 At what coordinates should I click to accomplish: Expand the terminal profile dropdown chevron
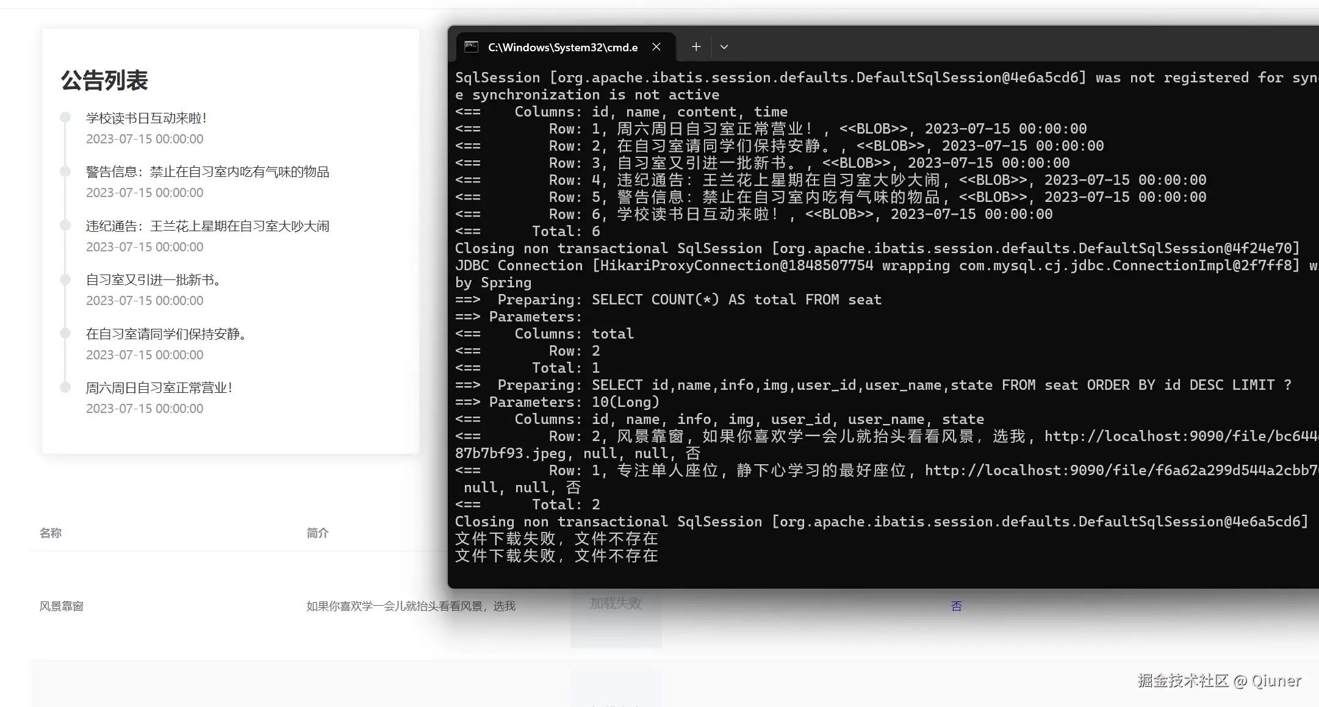[x=724, y=47]
